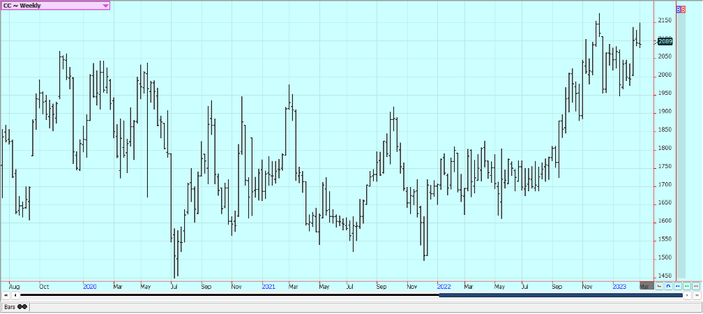
Task: Click the 2150 price axis label
Action: pos(665,21)
